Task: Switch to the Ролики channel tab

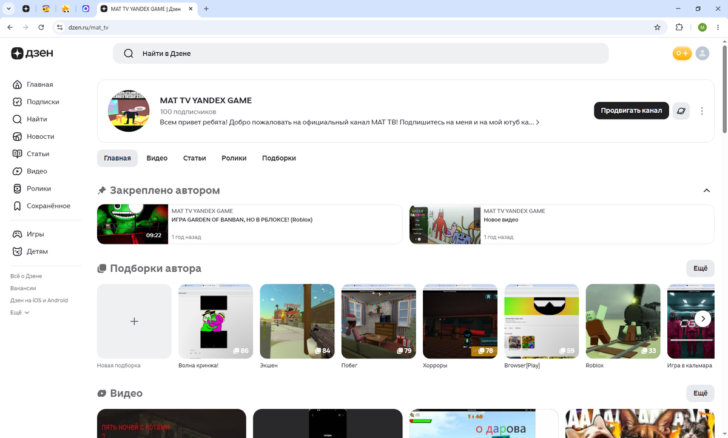Action: tap(234, 158)
